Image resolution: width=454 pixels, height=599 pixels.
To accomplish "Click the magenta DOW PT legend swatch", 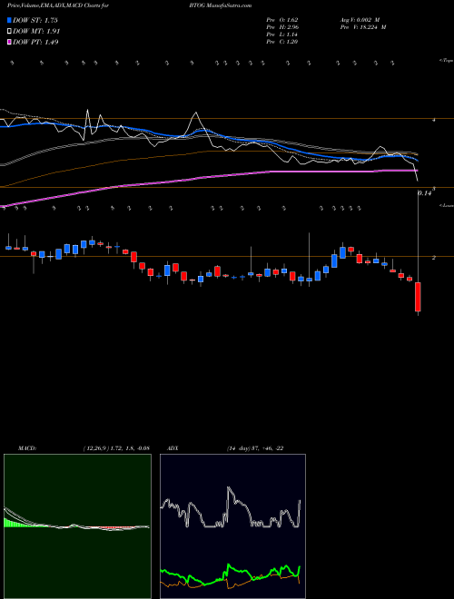I will coord(10,42).
